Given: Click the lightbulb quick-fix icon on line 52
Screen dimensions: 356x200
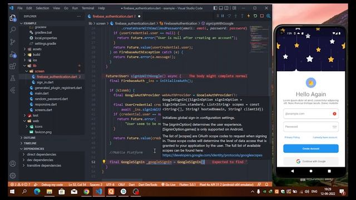Looking at the screenshot, I should pos(104,162).
